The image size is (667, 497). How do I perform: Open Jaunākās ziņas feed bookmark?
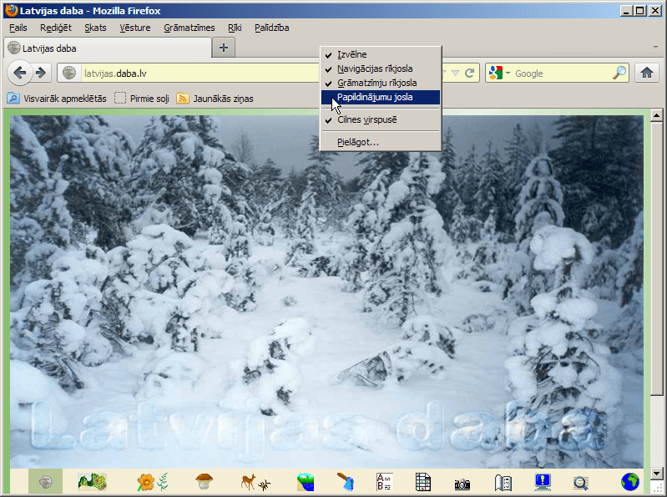click(x=215, y=99)
